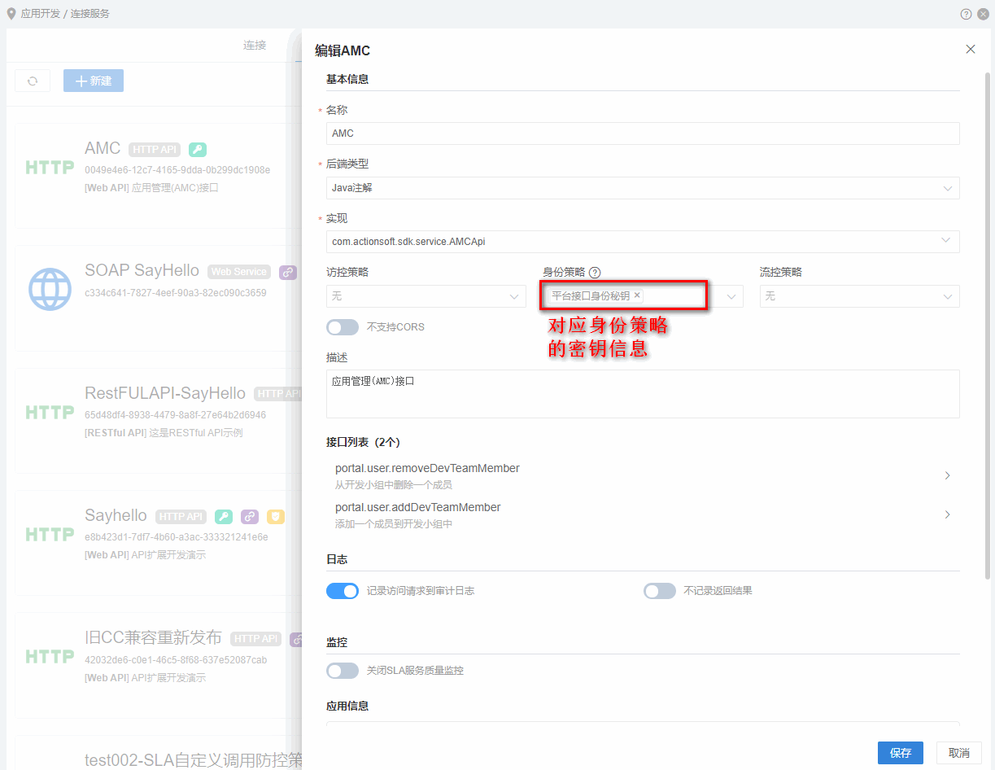Screen dimensions: 995x770
Task: Click the 连接服务 breadcrumb text
Action: coord(90,14)
